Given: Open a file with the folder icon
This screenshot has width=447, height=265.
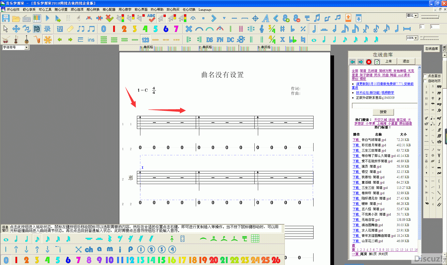Looking at the screenshot, I should coord(16,18).
